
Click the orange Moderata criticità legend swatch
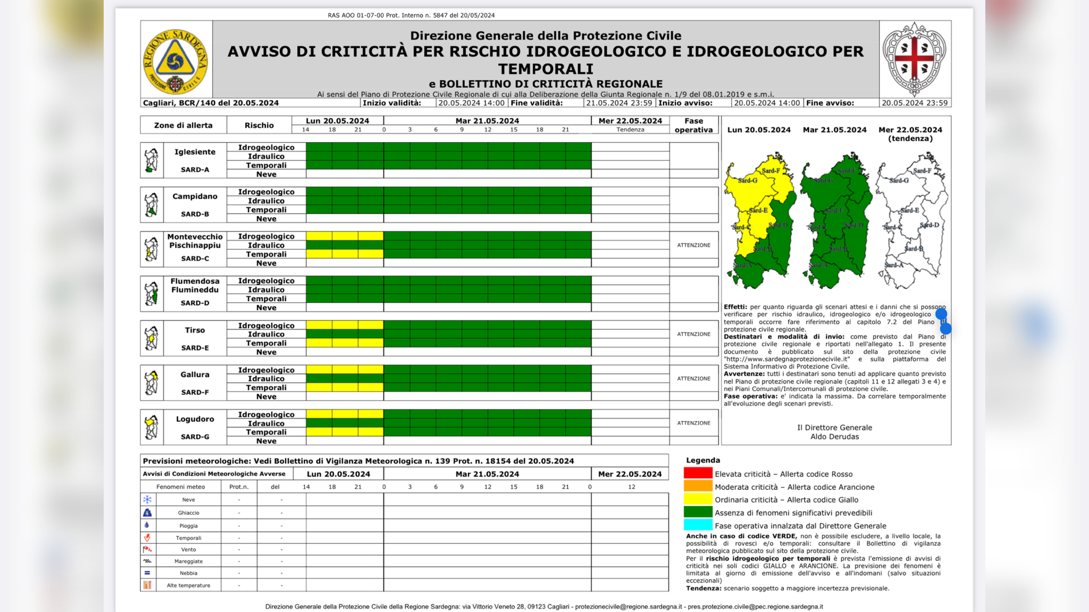tap(698, 486)
